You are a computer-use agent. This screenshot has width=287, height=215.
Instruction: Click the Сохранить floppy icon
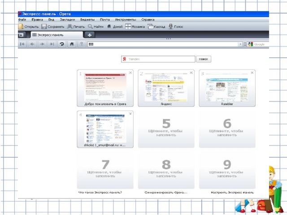pos(44,26)
